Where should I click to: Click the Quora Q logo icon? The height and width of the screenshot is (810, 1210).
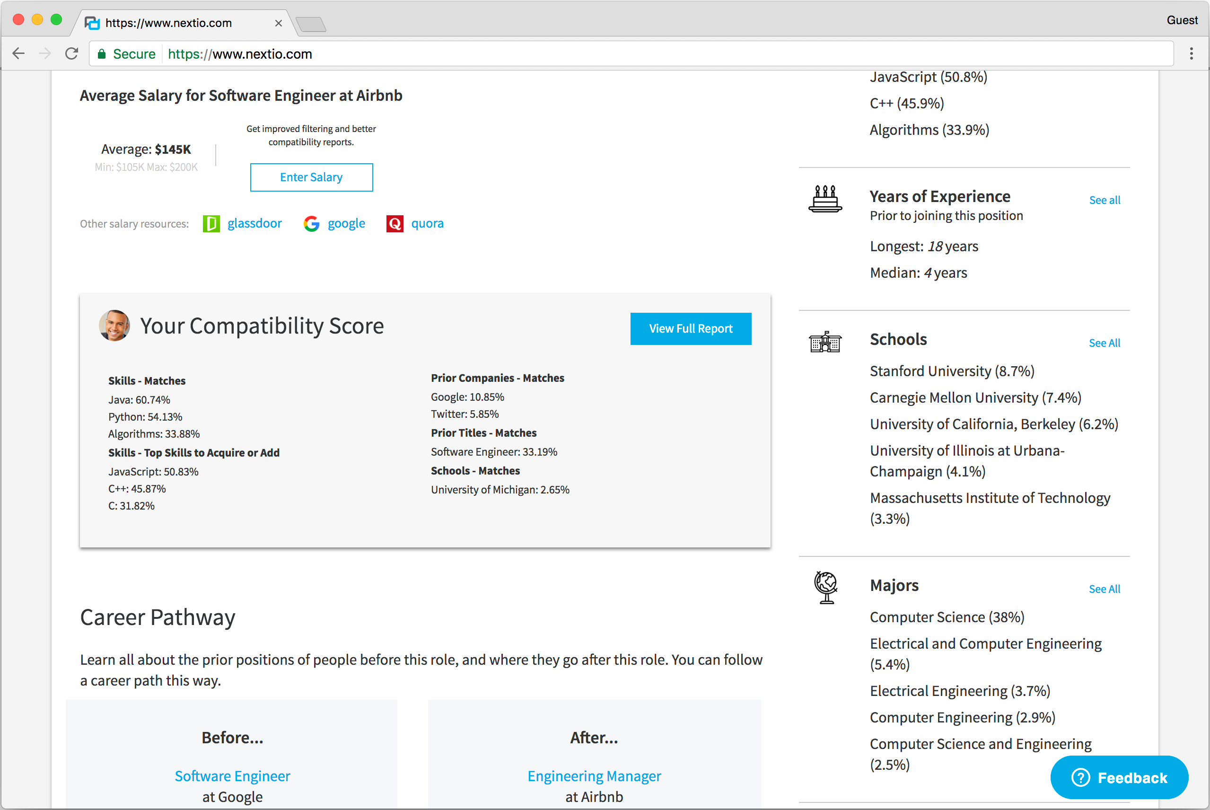[x=395, y=224]
